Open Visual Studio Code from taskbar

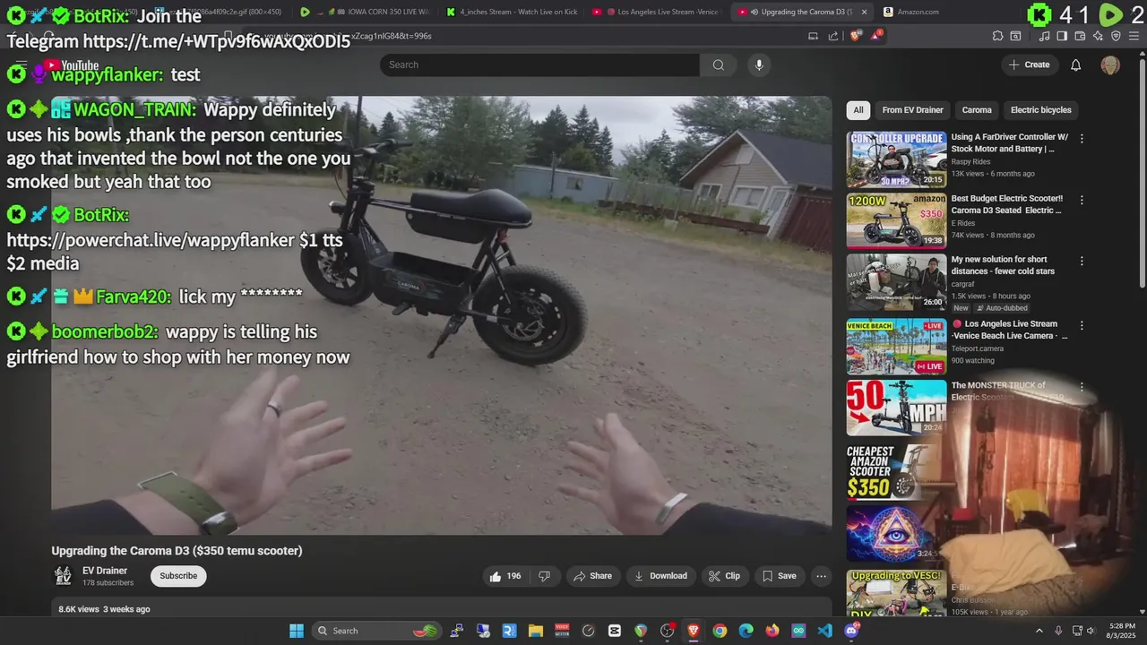pos(824,631)
